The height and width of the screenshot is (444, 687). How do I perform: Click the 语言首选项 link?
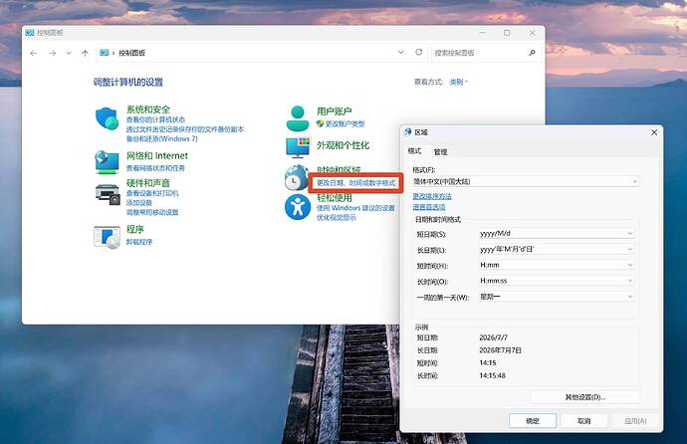(x=429, y=207)
